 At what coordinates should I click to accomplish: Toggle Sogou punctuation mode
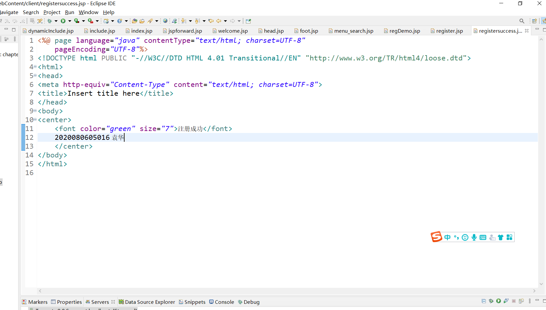tap(456, 237)
